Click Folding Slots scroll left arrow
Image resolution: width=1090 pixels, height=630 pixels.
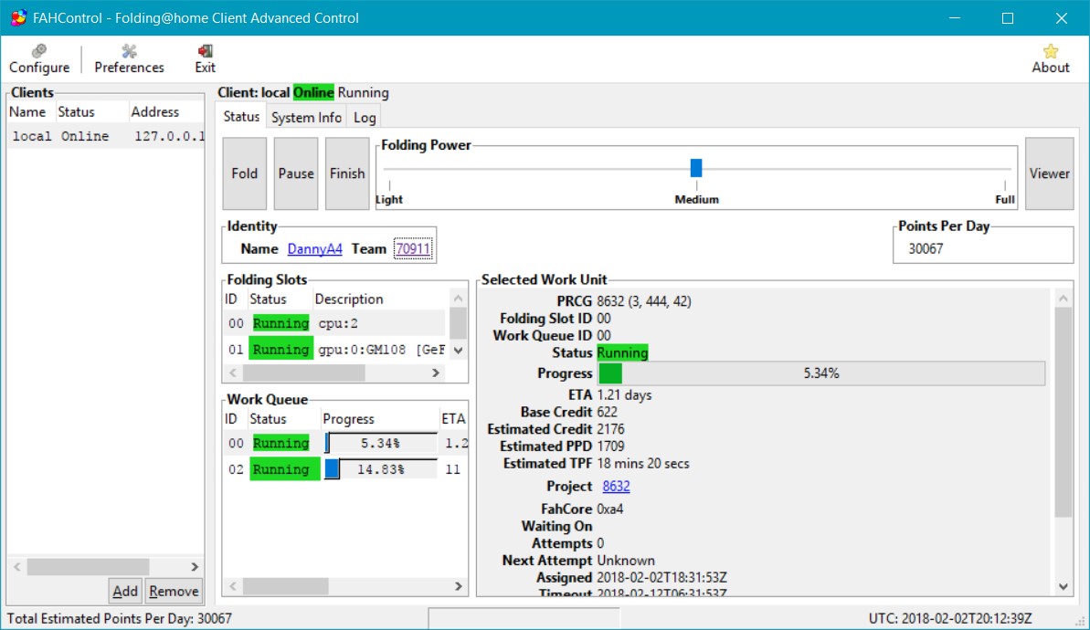[233, 373]
